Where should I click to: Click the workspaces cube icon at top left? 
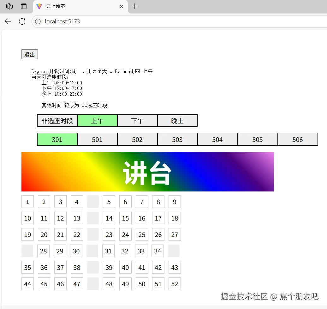(x=9, y=6)
